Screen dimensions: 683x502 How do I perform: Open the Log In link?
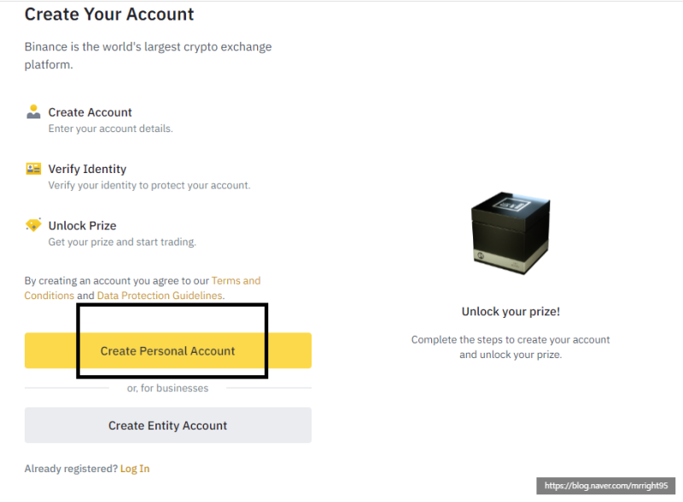click(135, 469)
